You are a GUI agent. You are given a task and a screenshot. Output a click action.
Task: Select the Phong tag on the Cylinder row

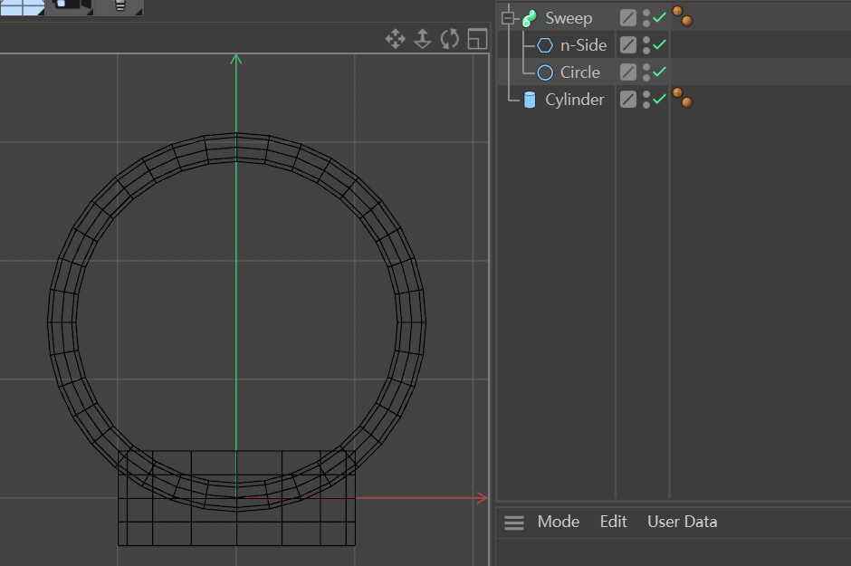(683, 98)
